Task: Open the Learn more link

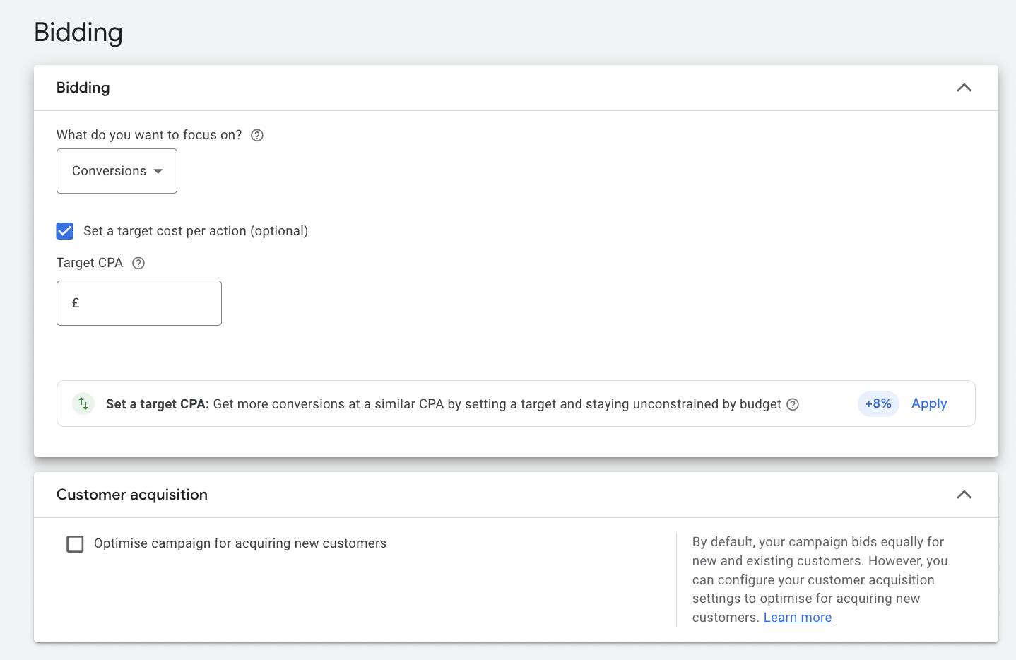Action: click(797, 618)
